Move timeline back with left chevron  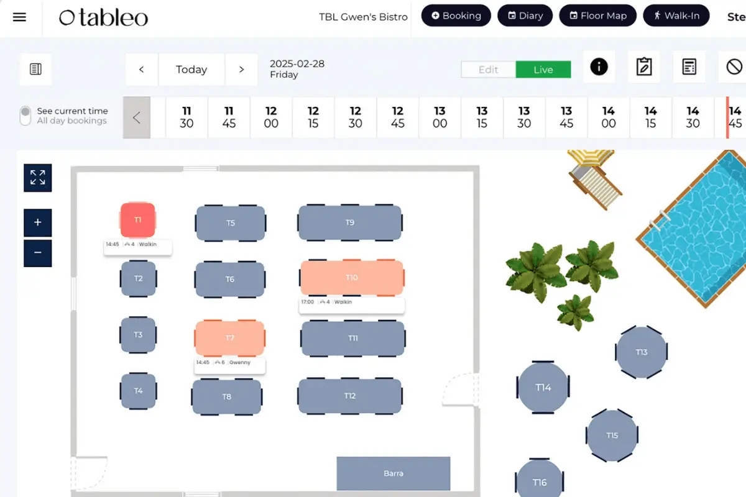[137, 117]
